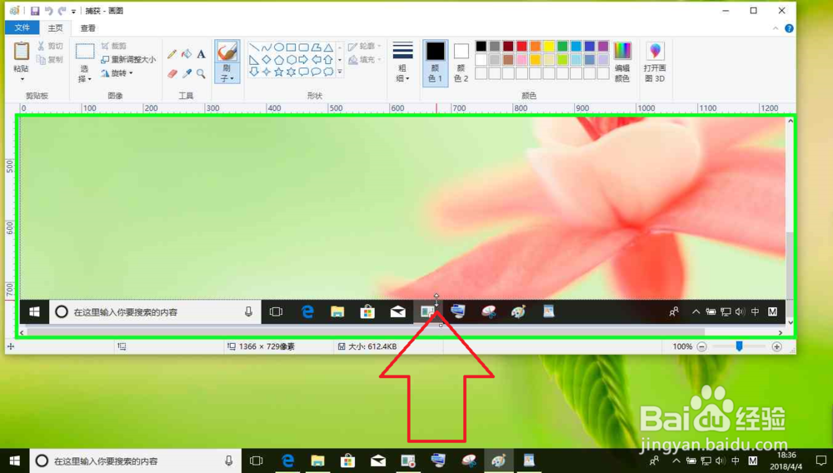Select the Eraser tool
Screen dimensions: 833x473
pos(172,73)
